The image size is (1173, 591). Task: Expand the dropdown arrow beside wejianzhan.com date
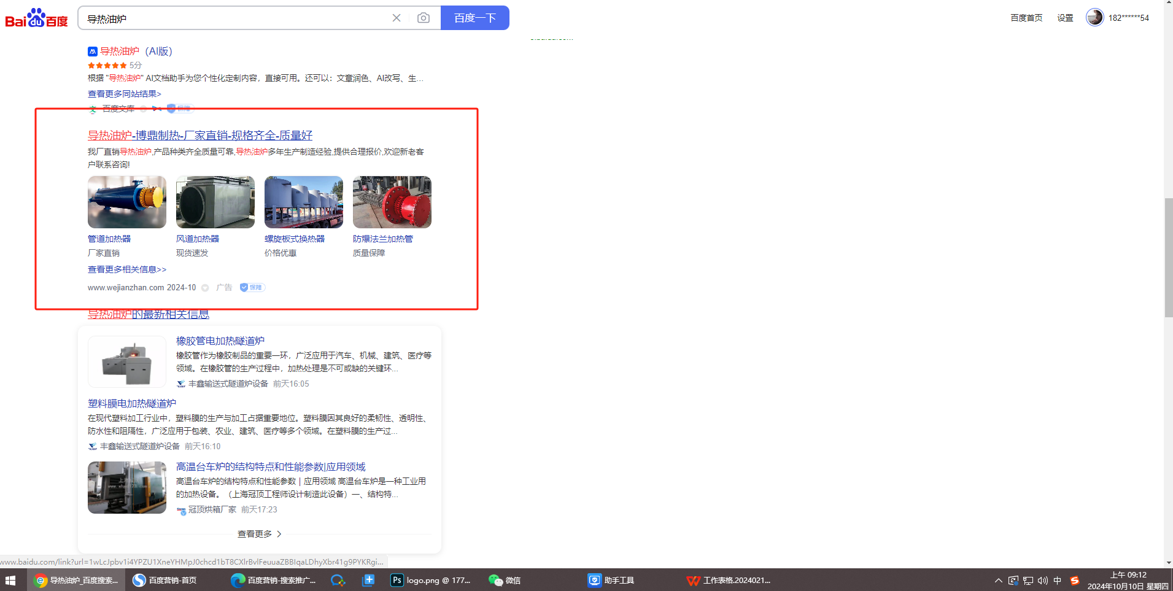(205, 288)
